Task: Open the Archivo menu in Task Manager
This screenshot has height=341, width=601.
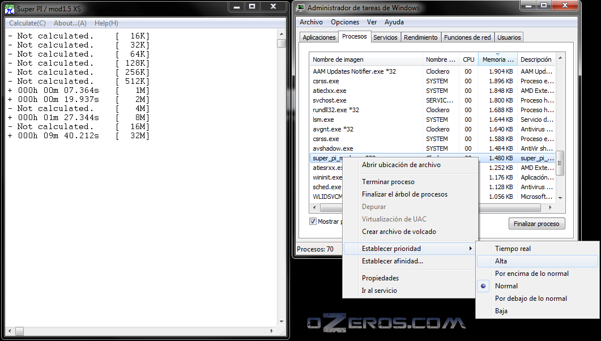Action: click(311, 22)
